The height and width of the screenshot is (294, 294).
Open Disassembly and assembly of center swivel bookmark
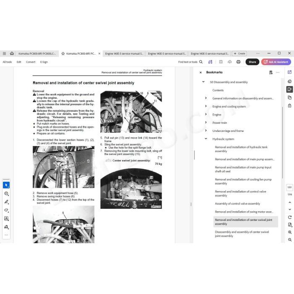(x=242, y=234)
